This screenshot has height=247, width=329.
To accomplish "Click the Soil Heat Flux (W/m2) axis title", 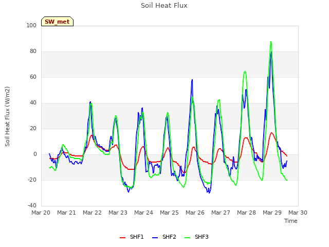I will tap(7, 116).
